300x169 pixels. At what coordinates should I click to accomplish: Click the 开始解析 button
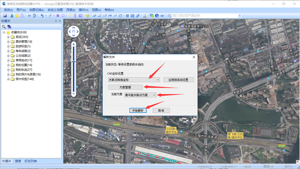point(138,111)
